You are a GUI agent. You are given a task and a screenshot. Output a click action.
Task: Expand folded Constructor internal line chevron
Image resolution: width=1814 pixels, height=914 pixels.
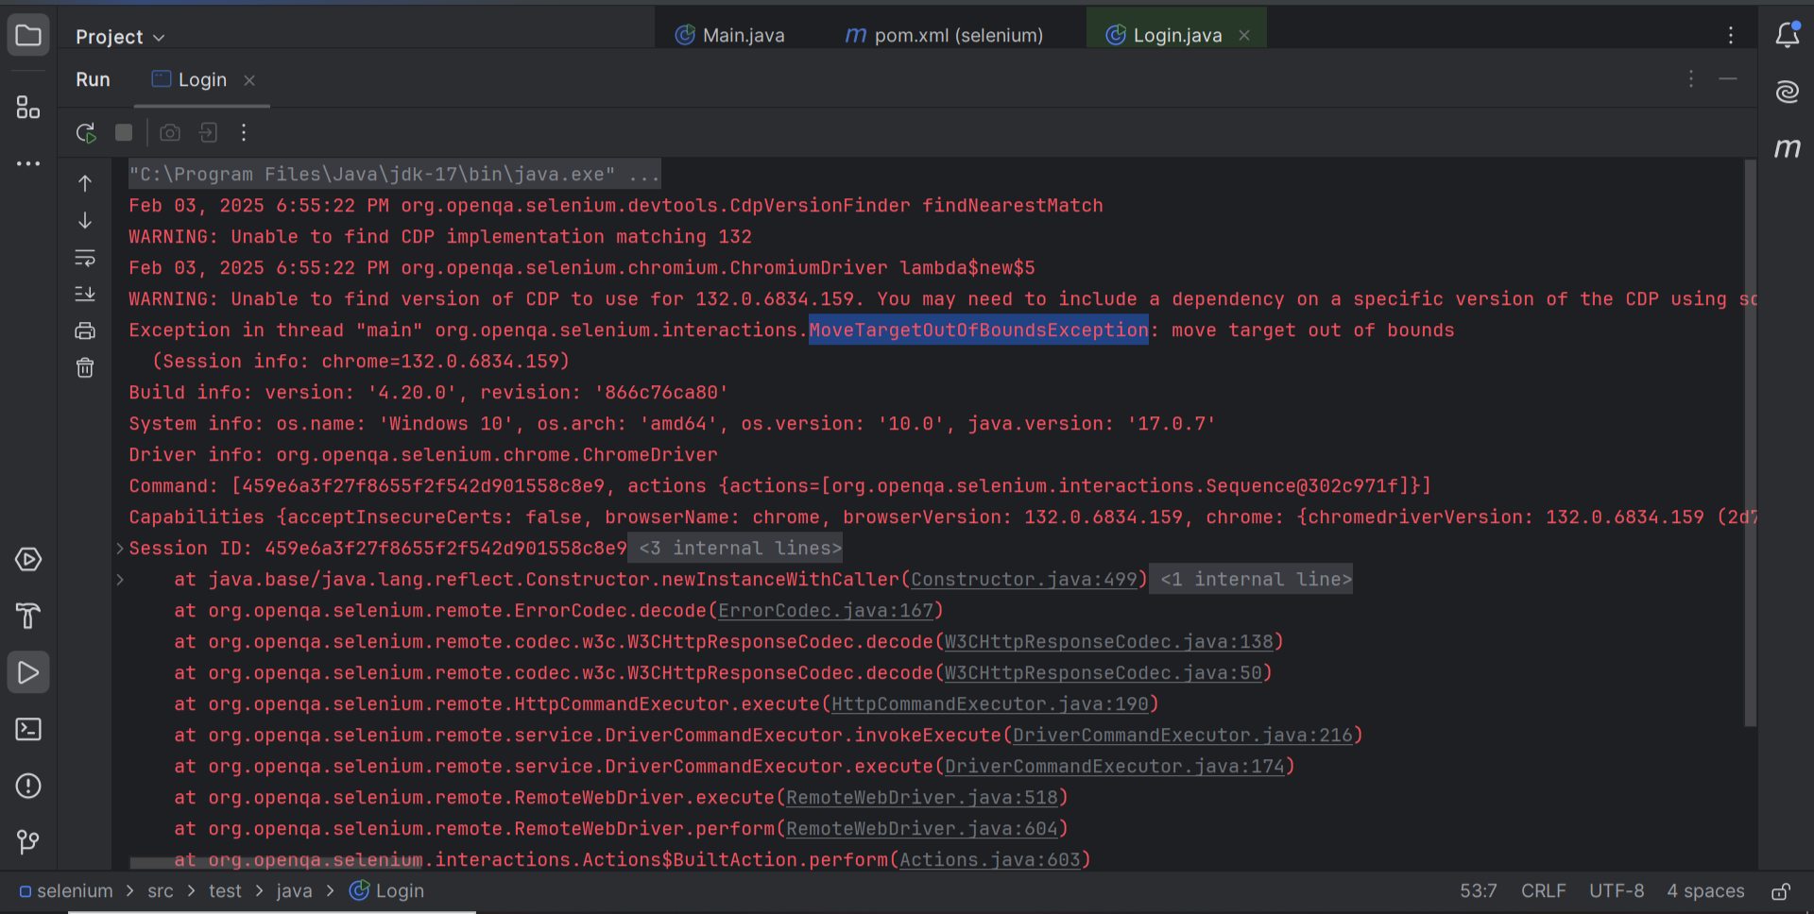click(x=120, y=580)
